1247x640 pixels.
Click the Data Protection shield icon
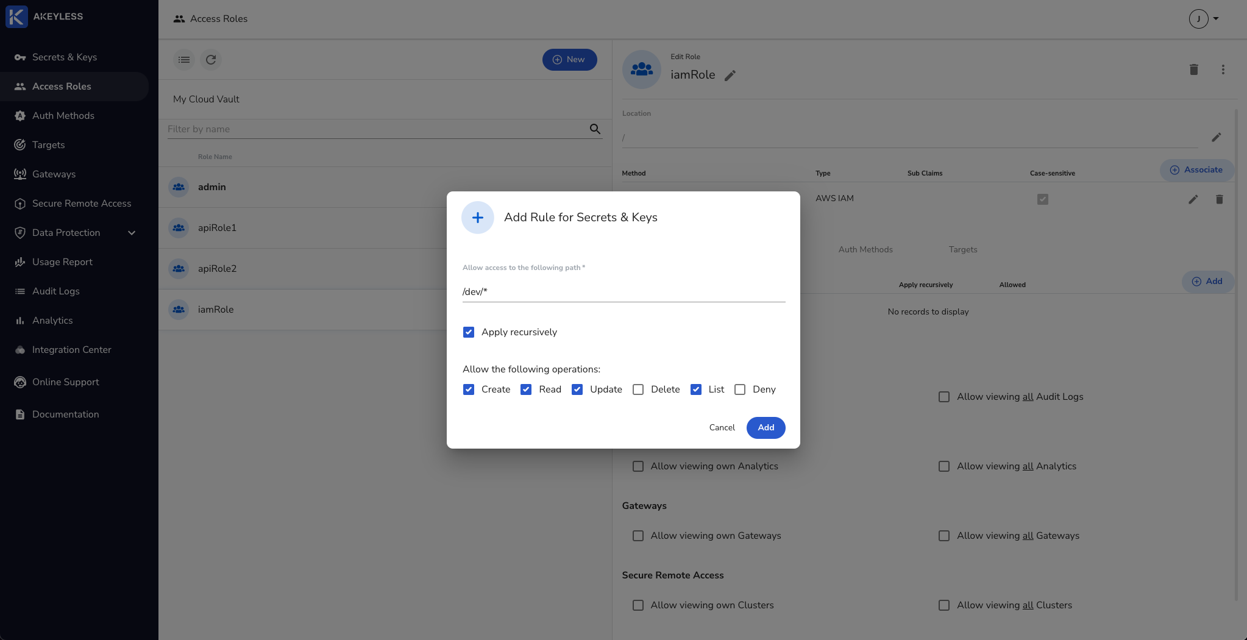pos(20,233)
